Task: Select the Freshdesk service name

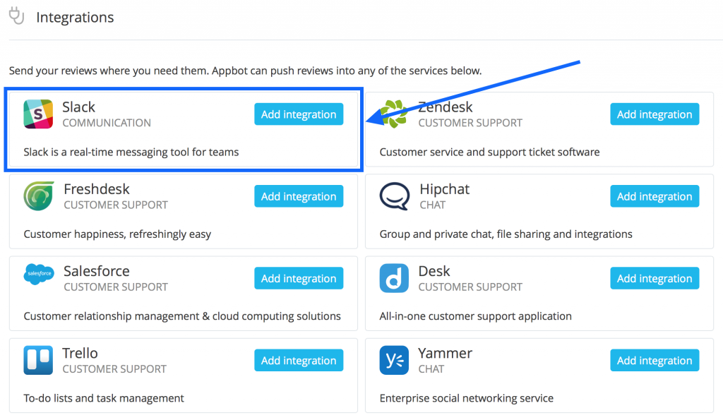Action: pos(97,189)
